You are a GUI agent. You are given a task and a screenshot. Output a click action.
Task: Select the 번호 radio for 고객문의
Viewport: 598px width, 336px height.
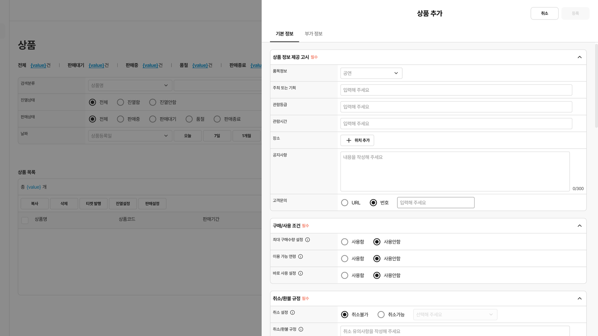[373, 203]
